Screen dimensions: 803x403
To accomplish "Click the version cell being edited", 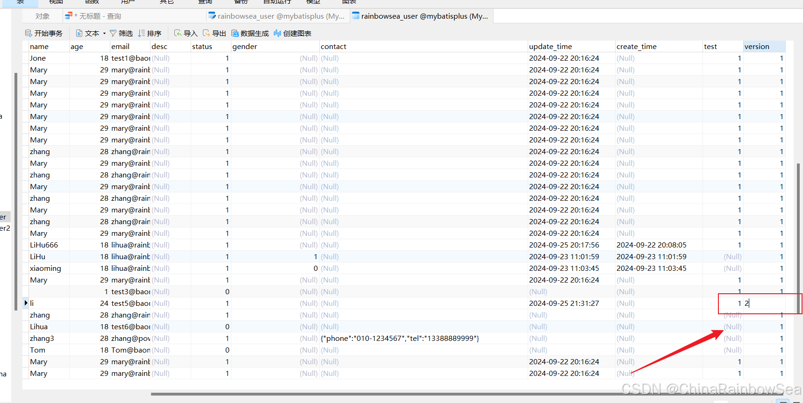I will (764, 303).
